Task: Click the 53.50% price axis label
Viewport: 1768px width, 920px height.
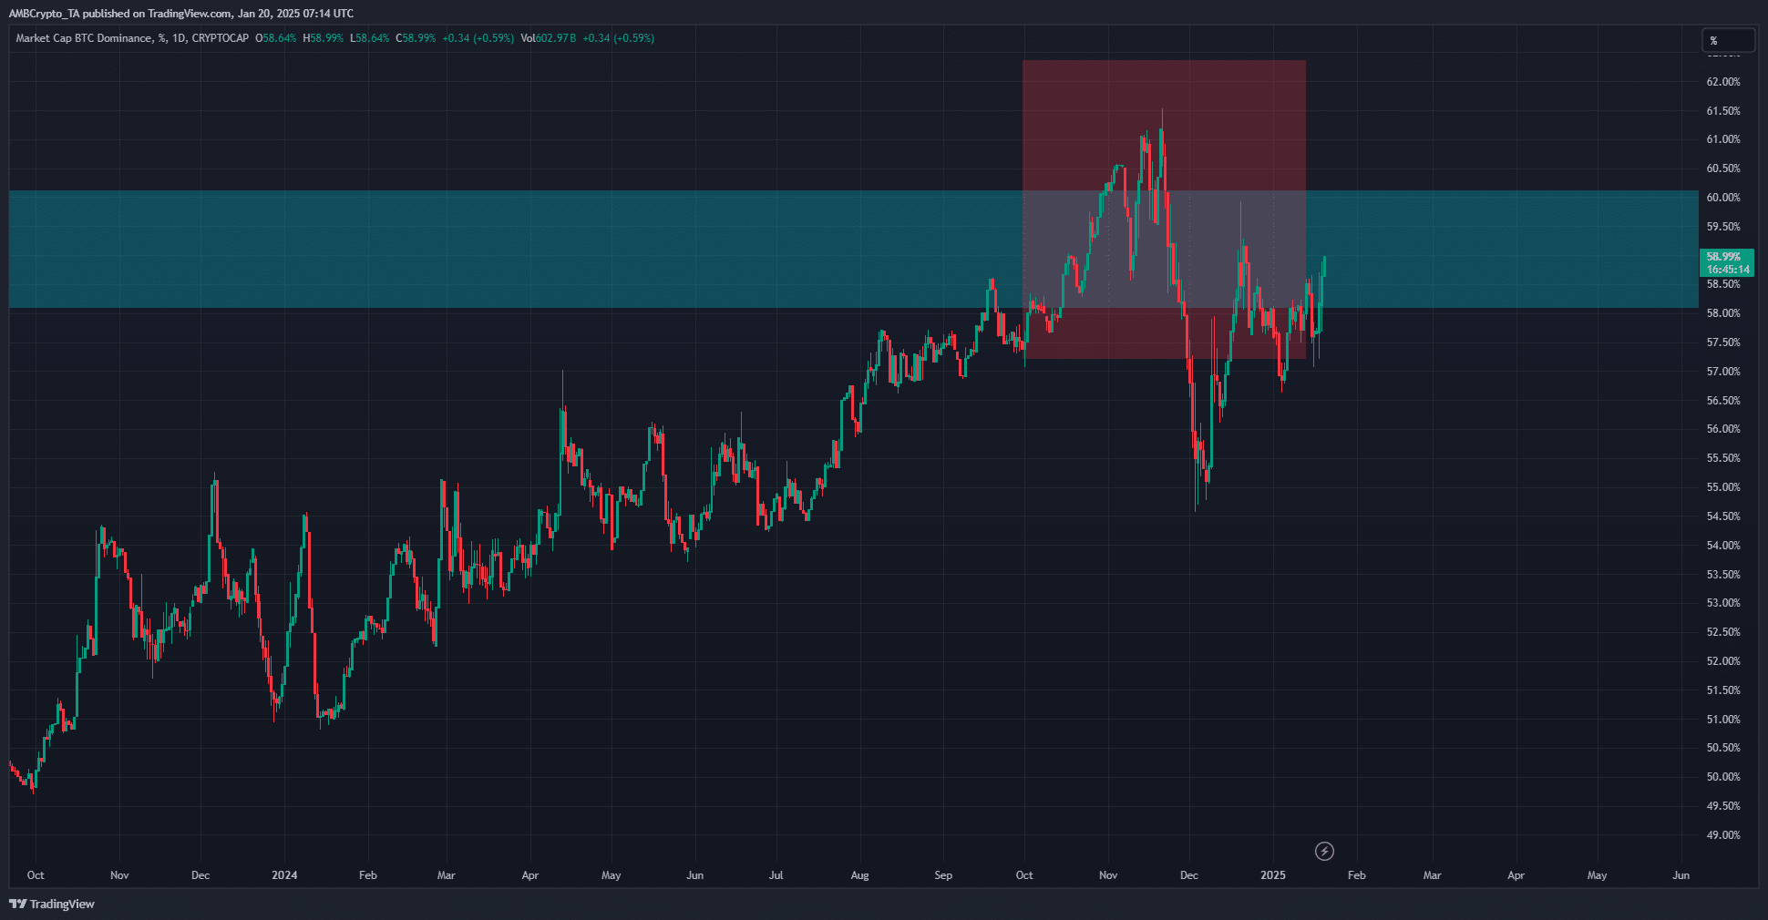Action: tap(1723, 575)
